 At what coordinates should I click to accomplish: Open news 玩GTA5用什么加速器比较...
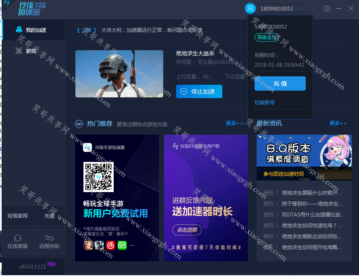(x=313, y=215)
